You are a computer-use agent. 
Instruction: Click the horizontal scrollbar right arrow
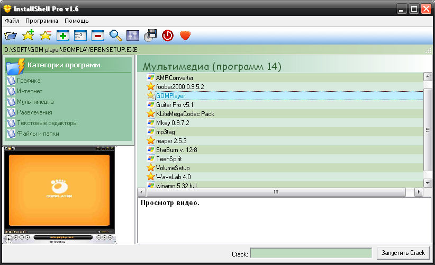(419, 192)
